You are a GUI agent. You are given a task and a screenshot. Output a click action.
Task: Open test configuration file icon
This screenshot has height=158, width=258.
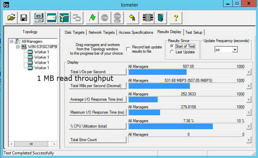pos(11,18)
